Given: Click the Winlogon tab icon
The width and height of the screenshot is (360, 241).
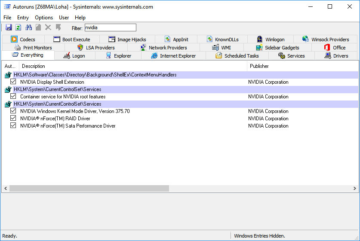Looking at the screenshot, I should click(x=260, y=39).
